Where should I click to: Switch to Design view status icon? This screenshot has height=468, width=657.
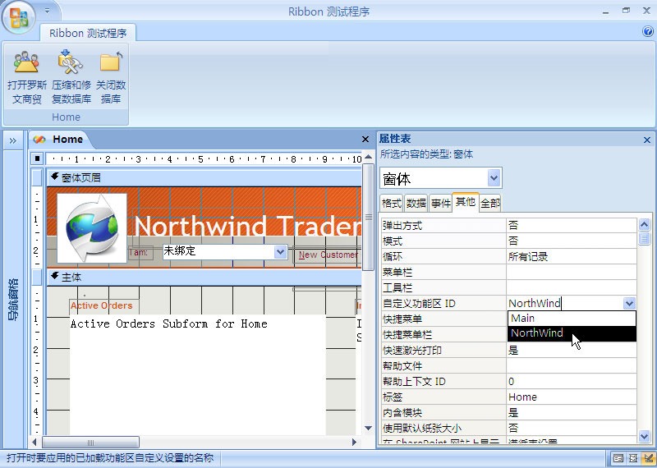click(x=648, y=458)
